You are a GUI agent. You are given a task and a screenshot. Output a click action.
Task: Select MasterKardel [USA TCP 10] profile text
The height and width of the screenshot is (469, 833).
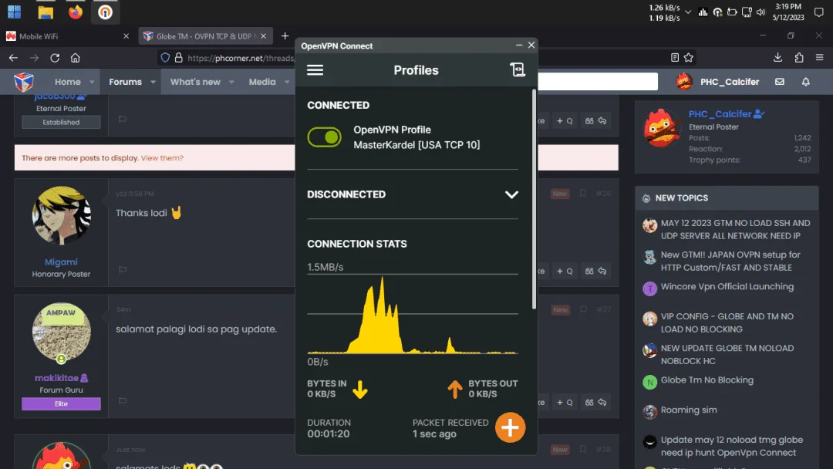[x=416, y=144]
